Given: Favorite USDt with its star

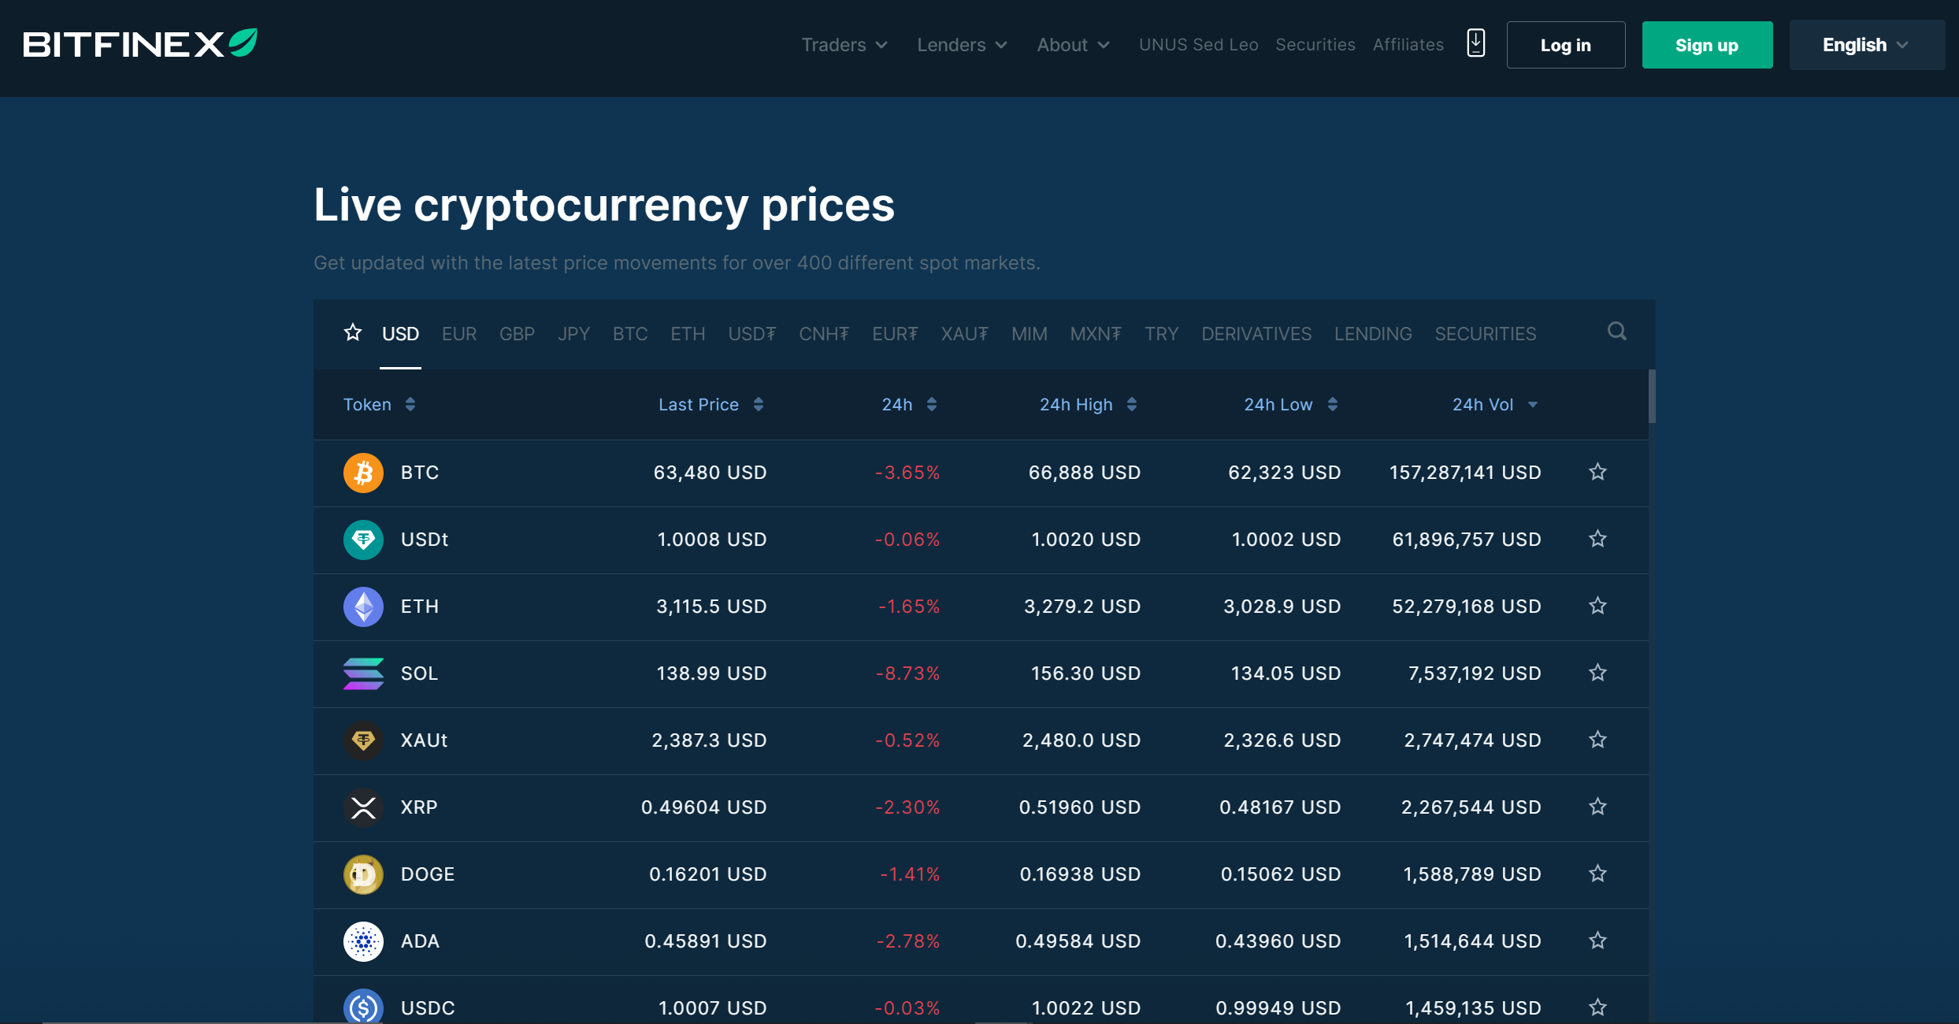Looking at the screenshot, I should coord(1597,539).
